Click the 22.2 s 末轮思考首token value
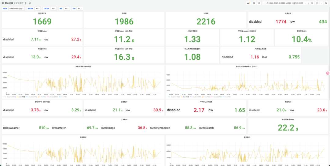This screenshot has height=166, width=330. tap(288, 128)
